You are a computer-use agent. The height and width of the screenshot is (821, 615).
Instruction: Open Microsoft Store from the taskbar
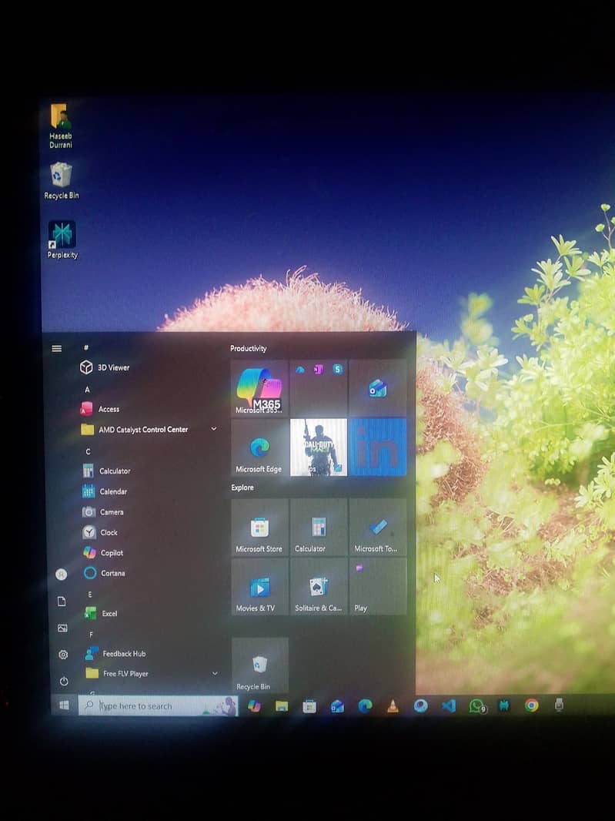(x=309, y=706)
